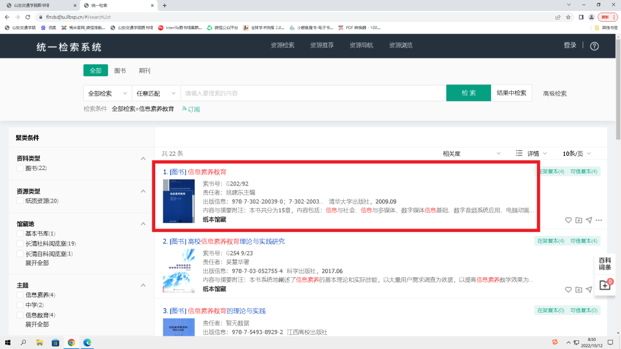The width and height of the screenshot is (621, 349).
Task: Open the floating add-to-list icon with badge
Action: point(605,285)
